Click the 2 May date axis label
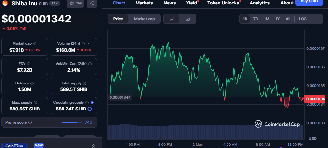328x148 pixels. click(x=198, y=144)
